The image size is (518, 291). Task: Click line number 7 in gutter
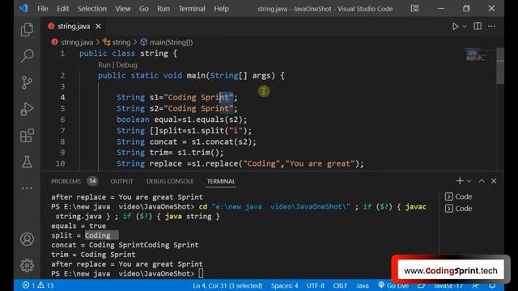[62, 131]
